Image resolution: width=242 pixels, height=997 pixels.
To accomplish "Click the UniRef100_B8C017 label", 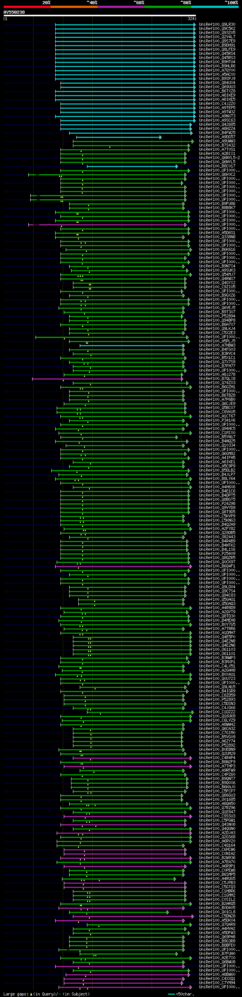I will tap(217, 166).
